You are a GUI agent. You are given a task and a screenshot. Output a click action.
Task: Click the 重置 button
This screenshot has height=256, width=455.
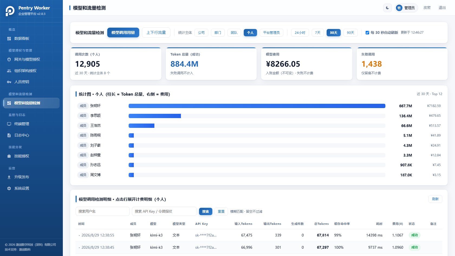(221, 211)
